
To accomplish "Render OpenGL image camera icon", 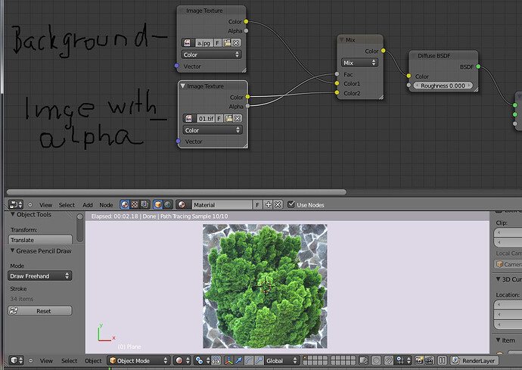I will tap(419, 360).
